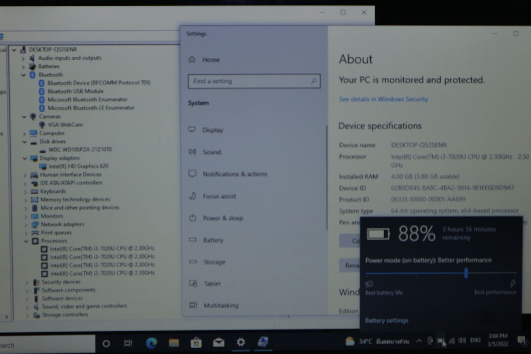Expand the Keyboards node
Image resolution: width=531 pixels, height=354 pixels.
(x=25, y=192)
